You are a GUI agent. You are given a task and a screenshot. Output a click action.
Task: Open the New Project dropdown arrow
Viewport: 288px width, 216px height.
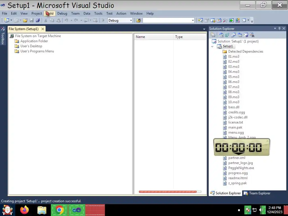point(11,20)
